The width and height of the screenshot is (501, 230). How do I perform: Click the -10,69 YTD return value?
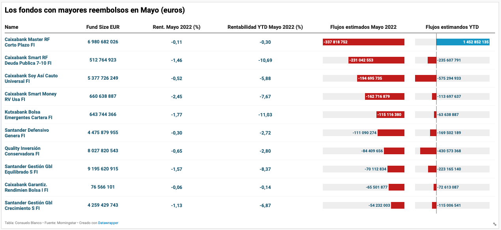click(265, 60)
